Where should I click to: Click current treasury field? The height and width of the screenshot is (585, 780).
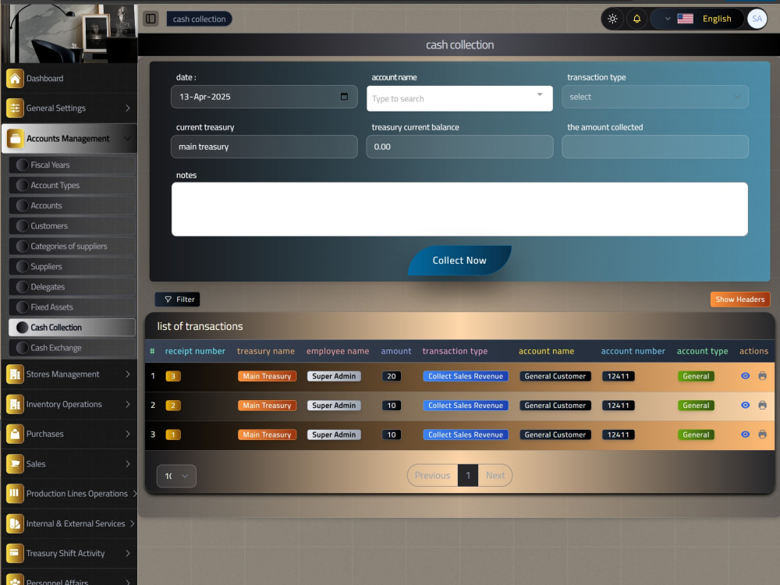coord(264,147)
